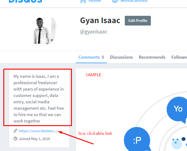
Task: Click the Joined May 1, 2020 text
Action: click(x=35, y=139)
